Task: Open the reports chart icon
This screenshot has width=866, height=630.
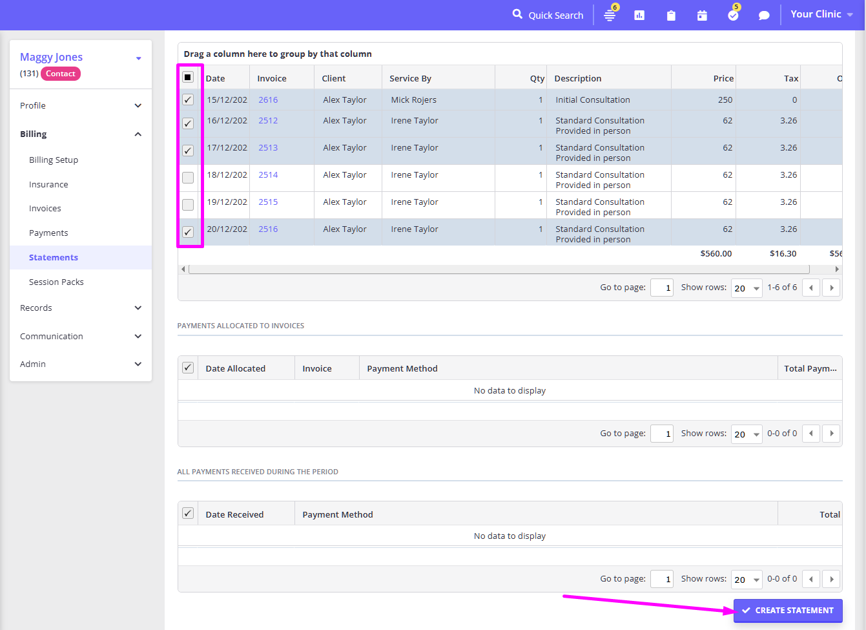Action: pyautogui.click(x=639, y=16)
